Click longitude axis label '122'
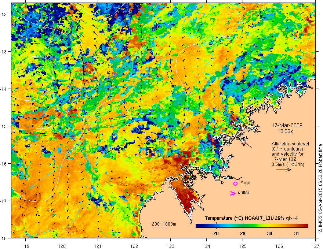The height and width of the screenshot is (249, 323). pos(134,246)
